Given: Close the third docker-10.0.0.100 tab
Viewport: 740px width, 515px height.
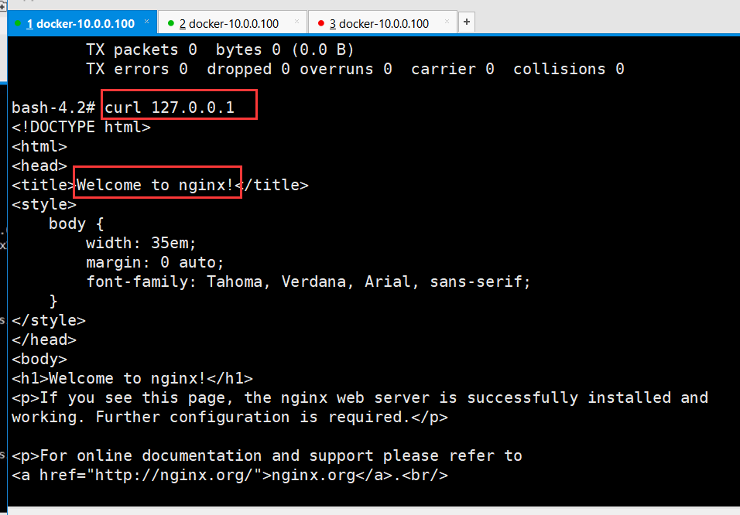Looking at the screenshot, I should (x=447, y=22).
